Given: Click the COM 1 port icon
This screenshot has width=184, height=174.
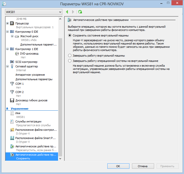Looking at the screenshot, I should pos(12,84).
